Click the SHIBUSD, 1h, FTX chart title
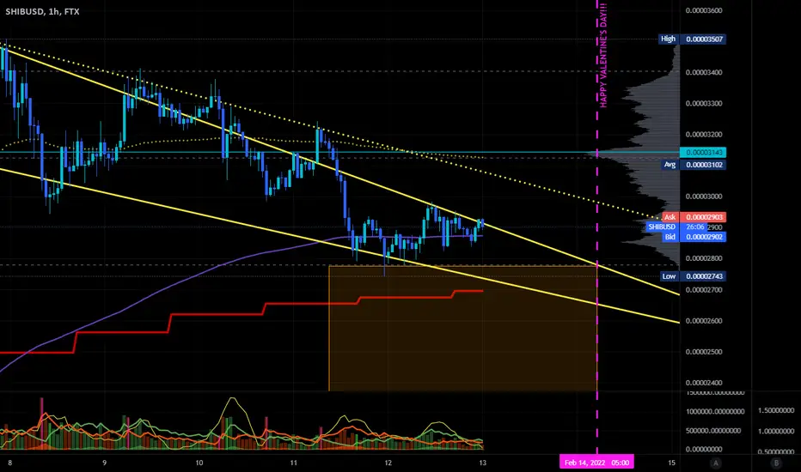 [42, 11]
